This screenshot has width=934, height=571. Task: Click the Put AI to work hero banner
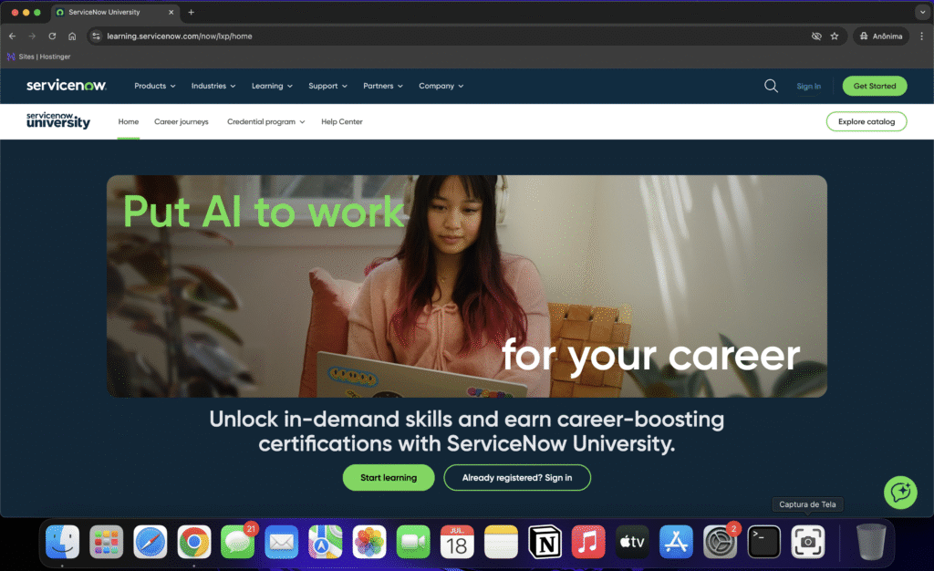coord(466,285)
